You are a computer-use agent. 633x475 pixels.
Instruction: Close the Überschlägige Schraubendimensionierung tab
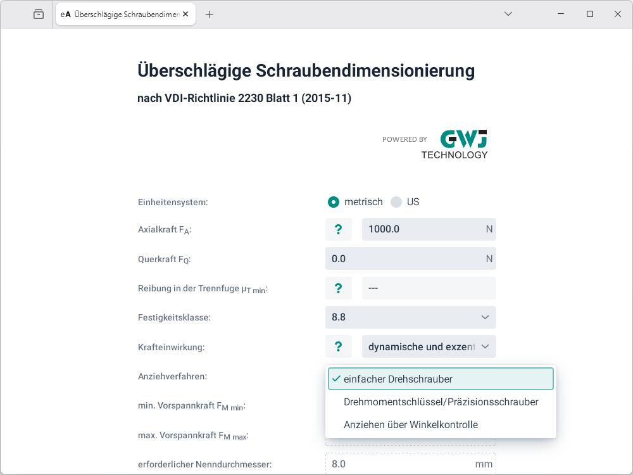185,14
